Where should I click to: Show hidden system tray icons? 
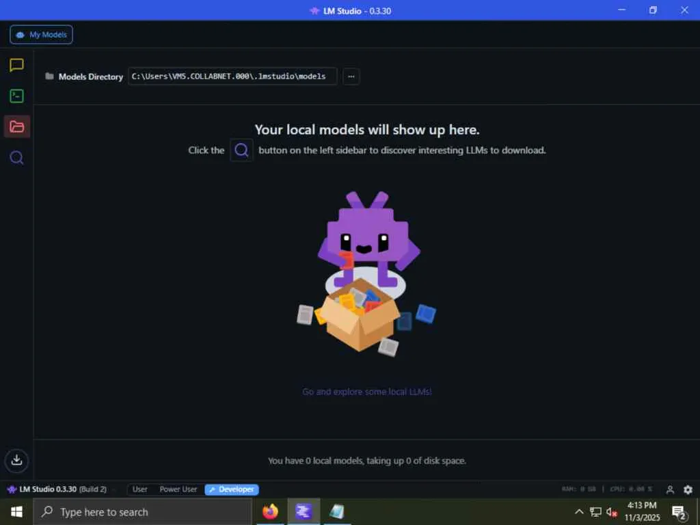click(579, 511)
